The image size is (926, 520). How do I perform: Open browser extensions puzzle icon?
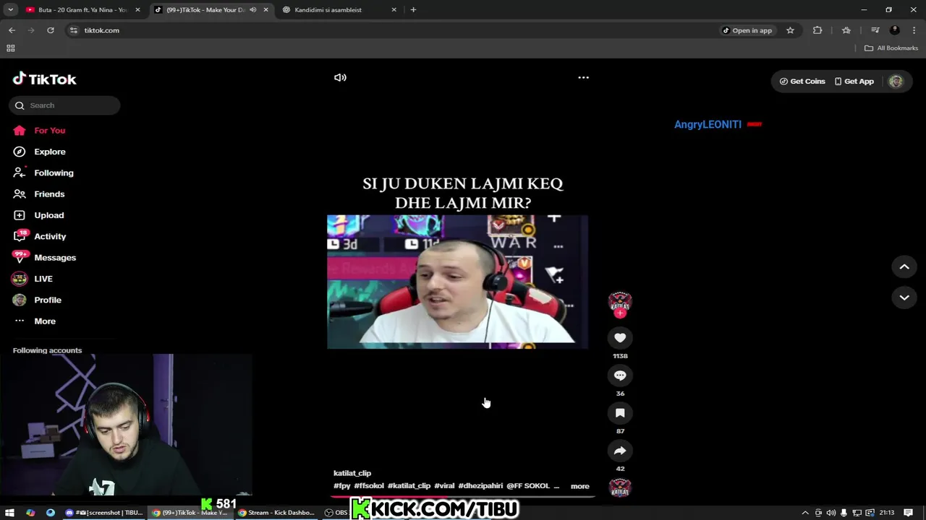click(x=817, y=30)
